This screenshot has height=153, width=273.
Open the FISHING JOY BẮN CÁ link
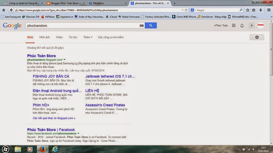(x=51, y=76)
